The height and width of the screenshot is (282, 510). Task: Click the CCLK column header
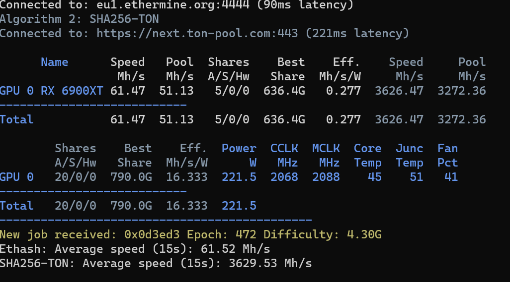[x=284, y=149]
